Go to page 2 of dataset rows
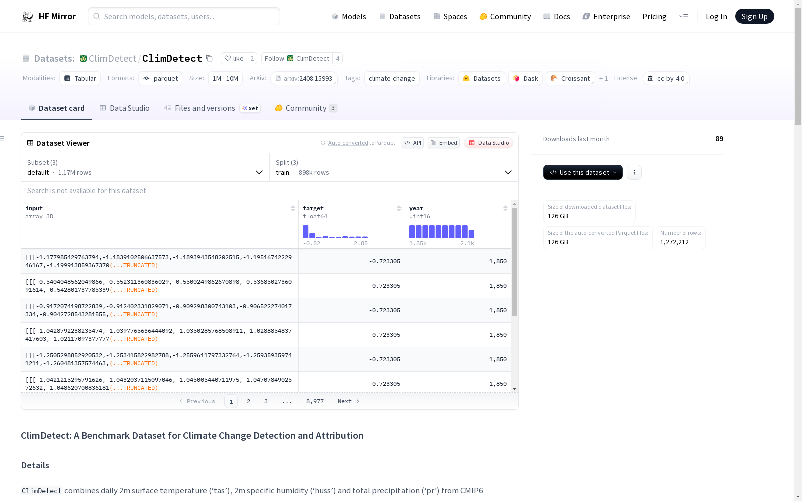The height and width of the screenshot is (501, 802). coord(248,401)
